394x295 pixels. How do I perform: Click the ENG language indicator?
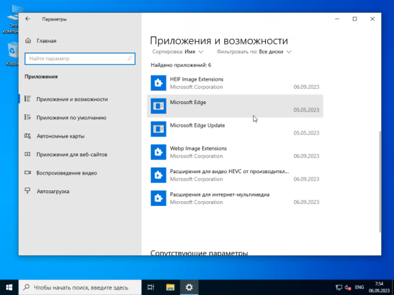[359, 287]
